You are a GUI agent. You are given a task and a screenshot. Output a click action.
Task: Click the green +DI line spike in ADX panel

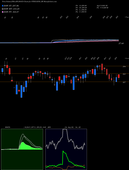point(63,151)
